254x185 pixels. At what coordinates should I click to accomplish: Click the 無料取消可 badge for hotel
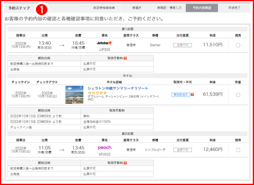[x=181, y=95]
